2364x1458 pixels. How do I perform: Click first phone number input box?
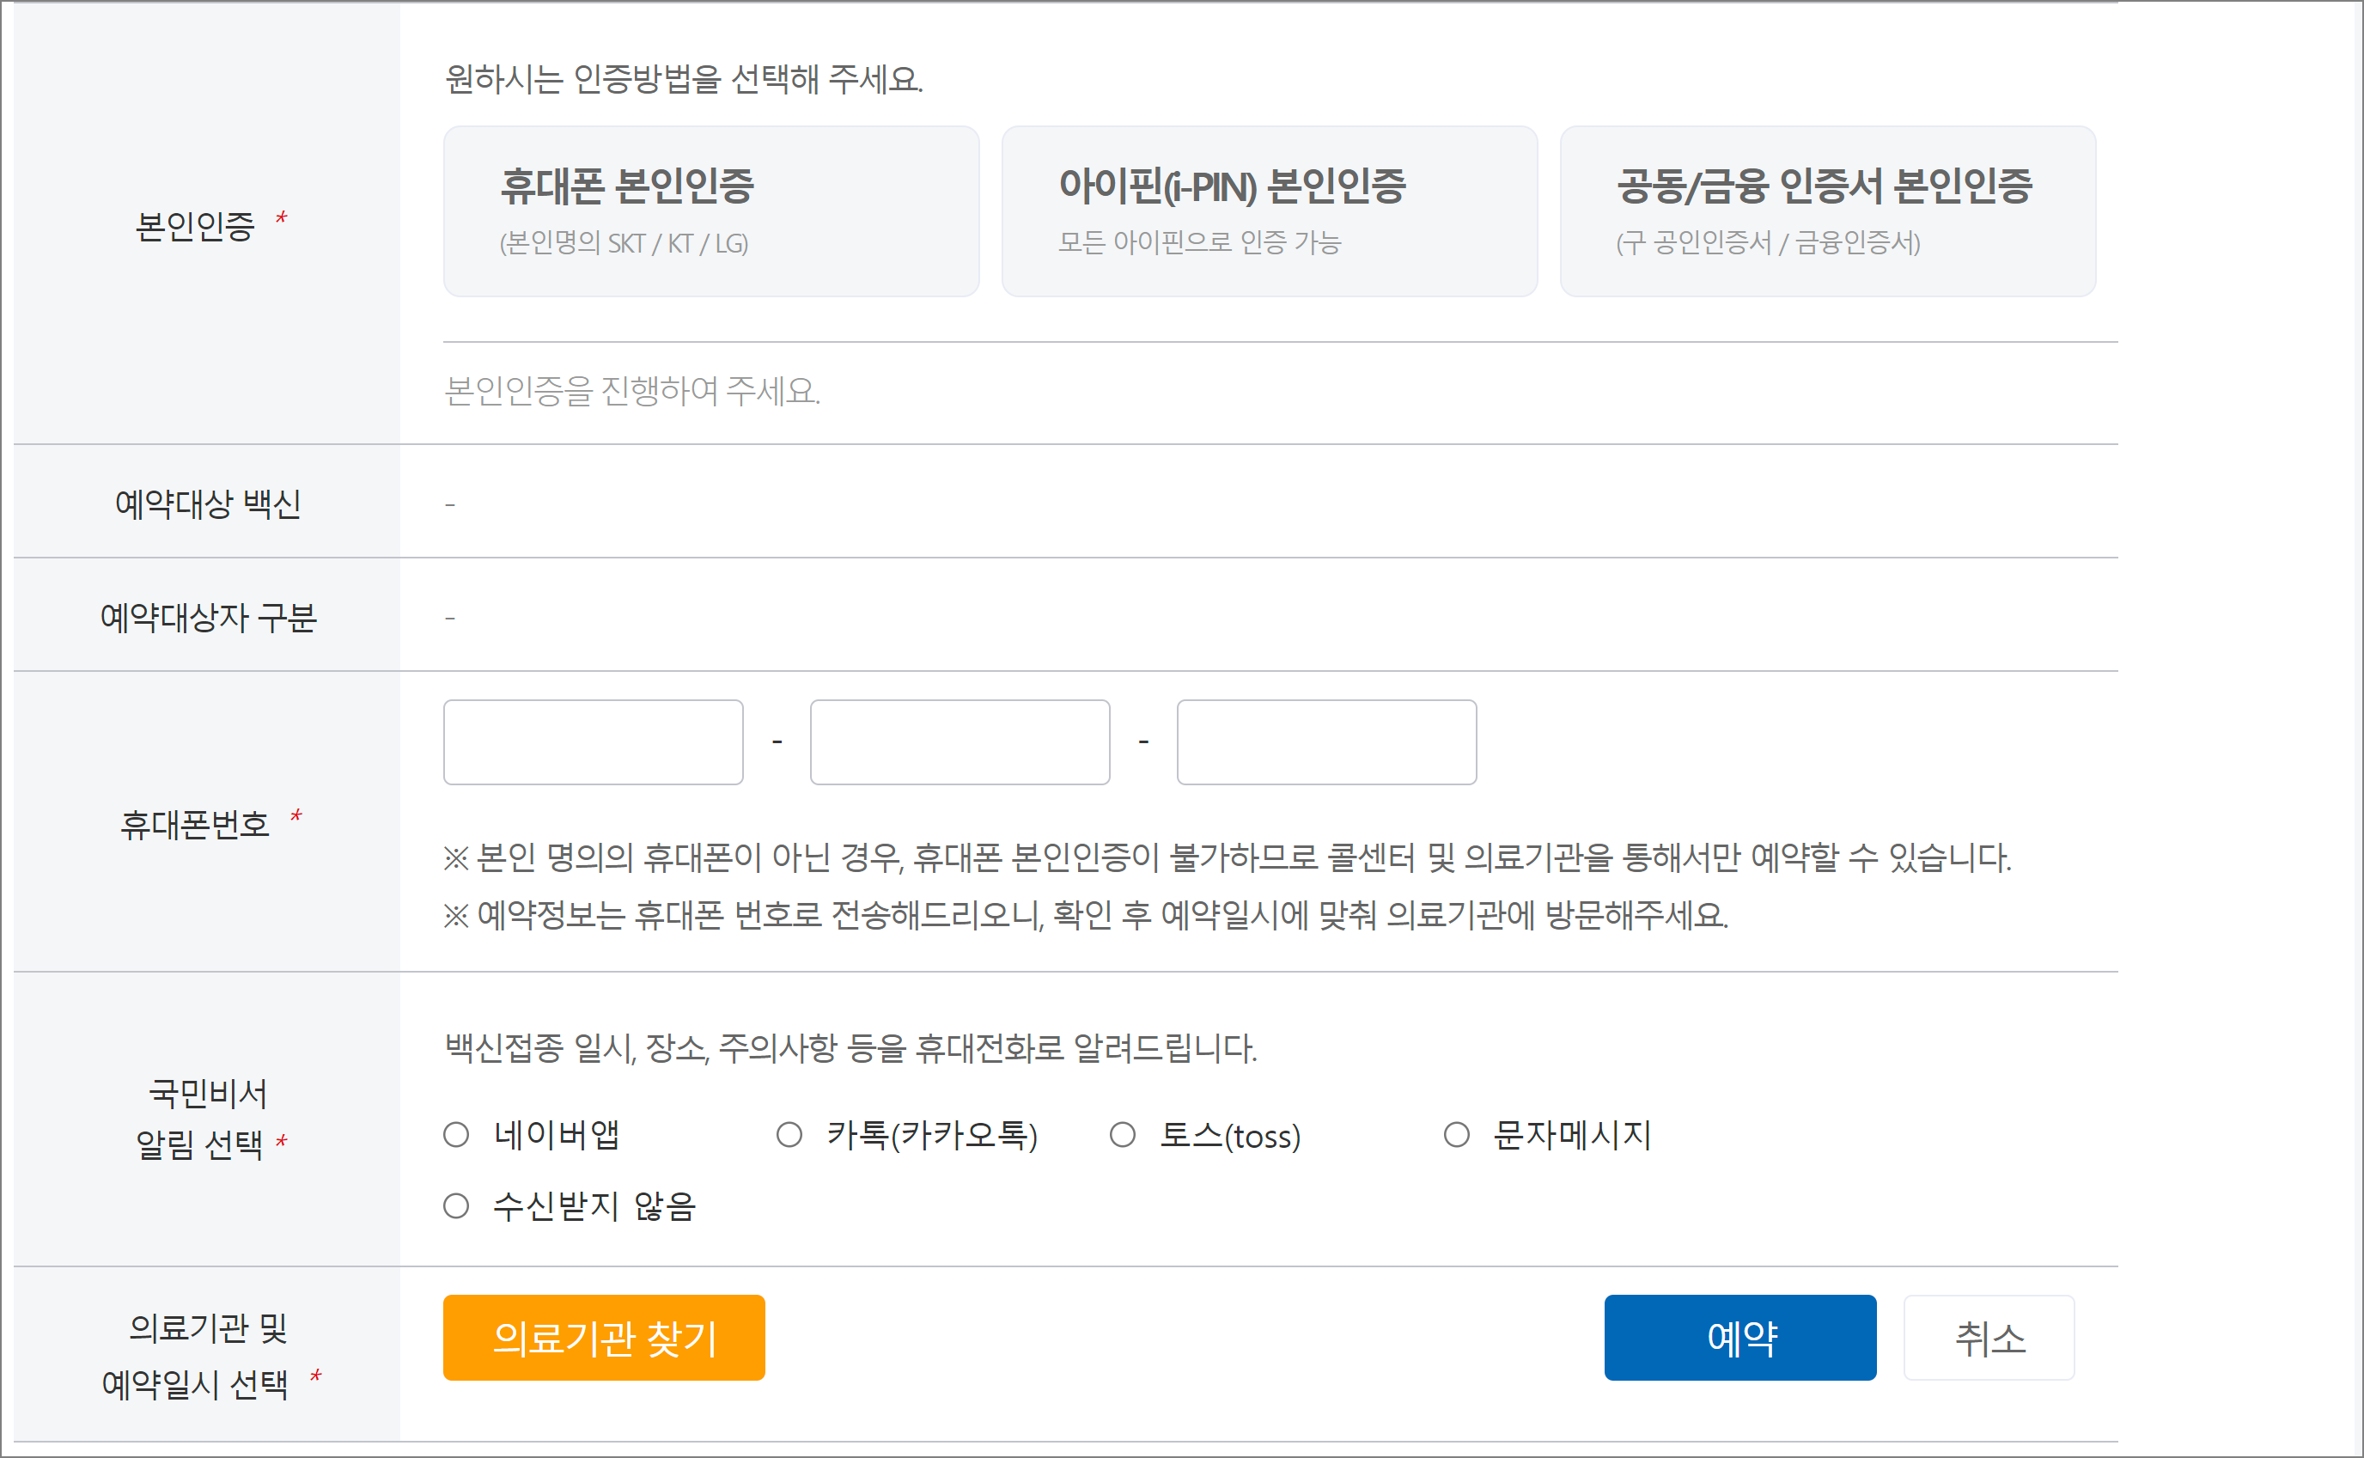pos(593,741)
